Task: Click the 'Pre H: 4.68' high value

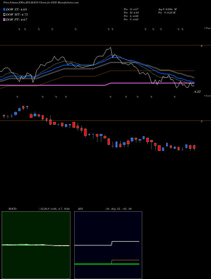Action: [x=131, y=13]
